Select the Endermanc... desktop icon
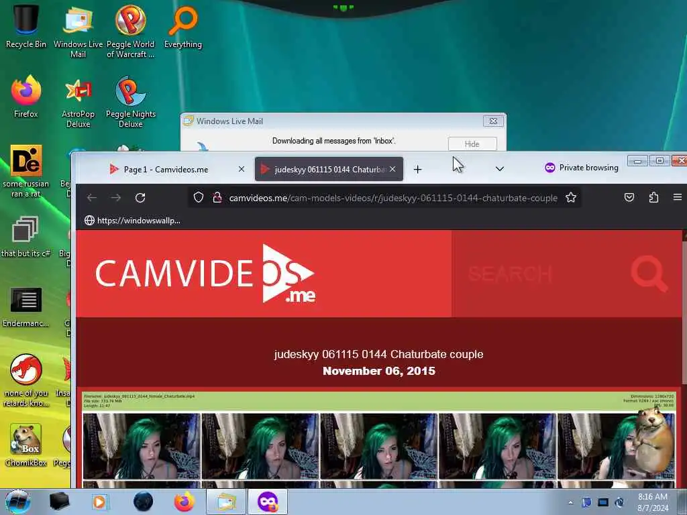The image size is (687, 515). (25, 306)
